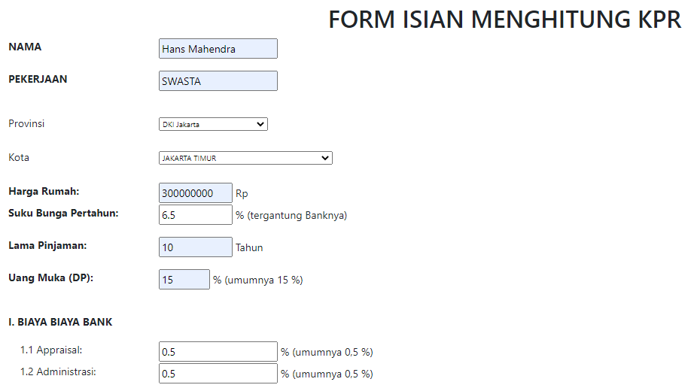
Task: Open the Provinsi dropdown showing DKI Jakarta
Action: click(213, 125)
